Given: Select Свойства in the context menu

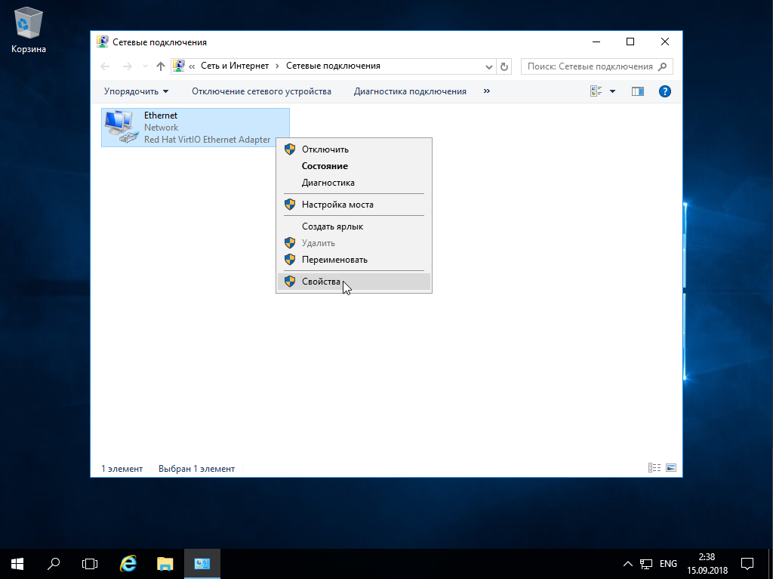Looking at the screenshot, I should (x=322, y=280).
